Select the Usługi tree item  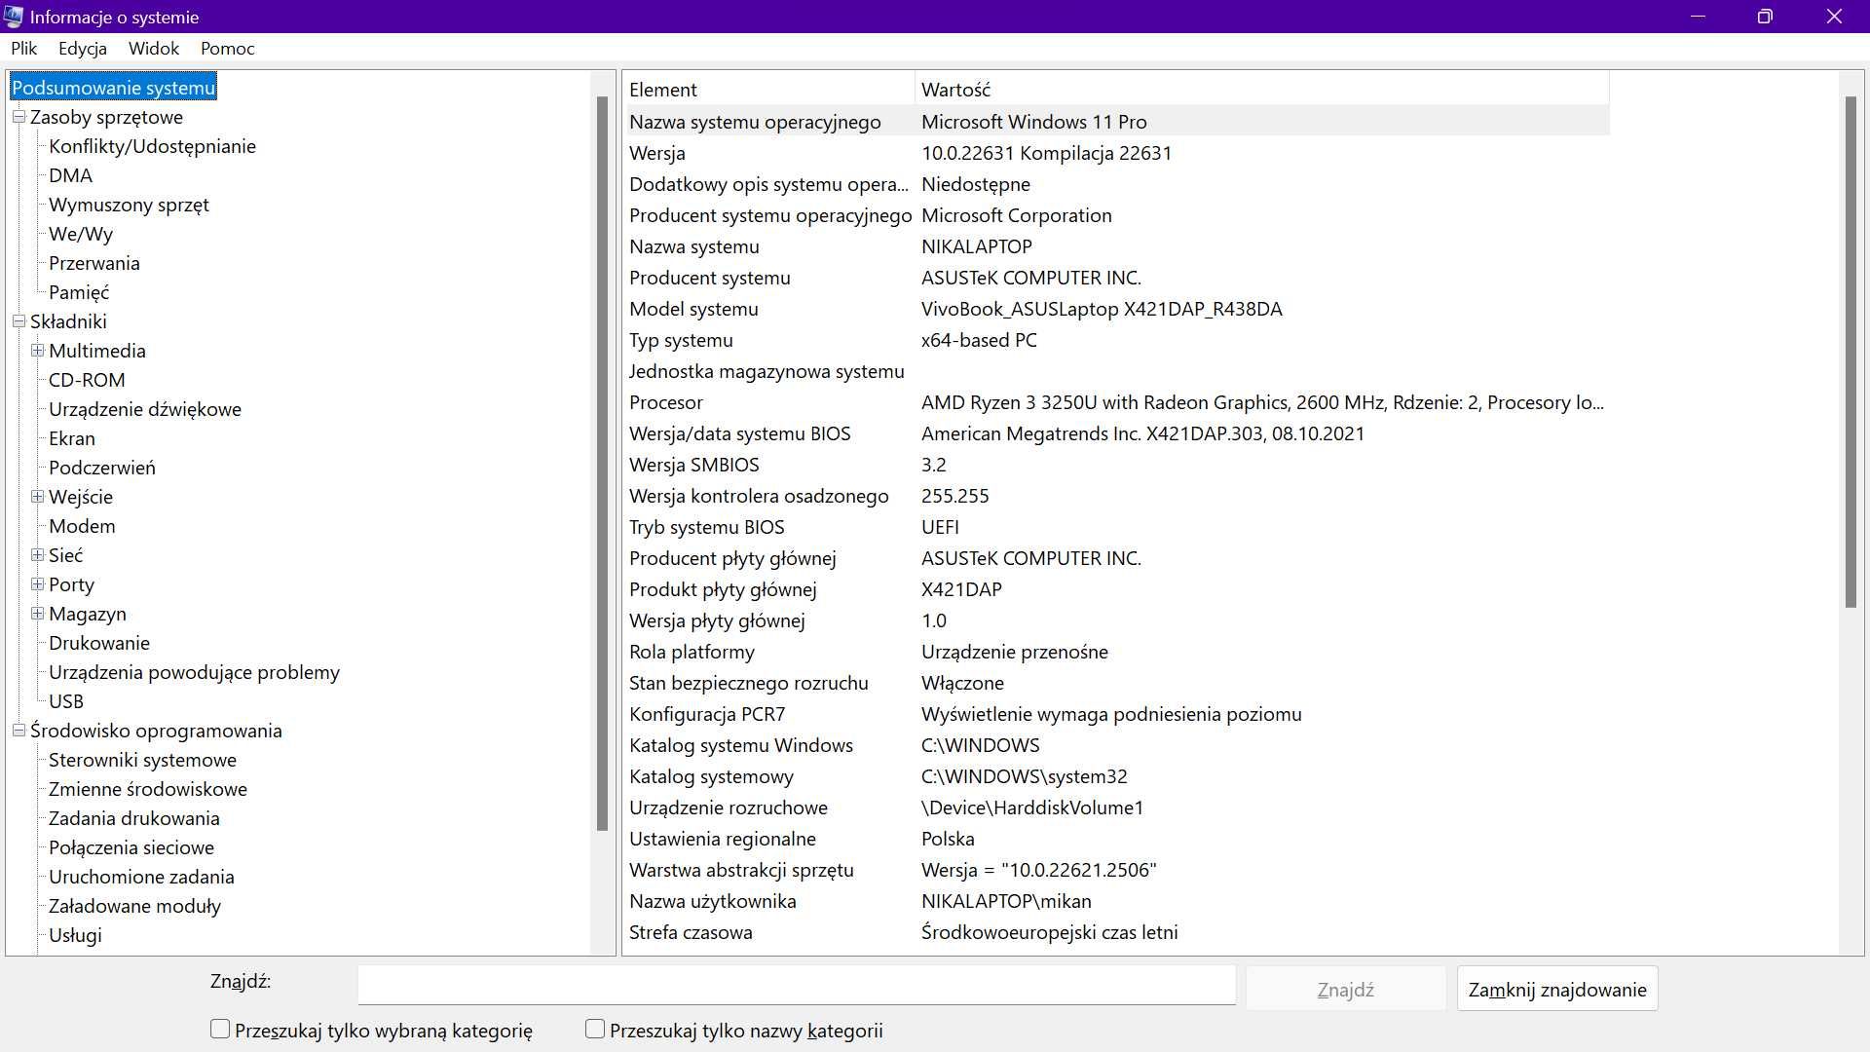[76, 935]
